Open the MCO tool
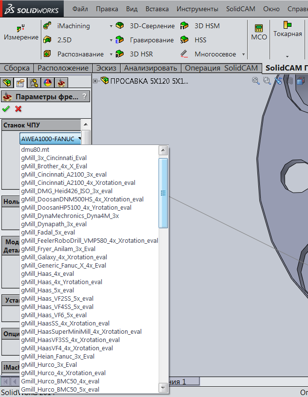 pyautogui.click(x=259, y=32)
